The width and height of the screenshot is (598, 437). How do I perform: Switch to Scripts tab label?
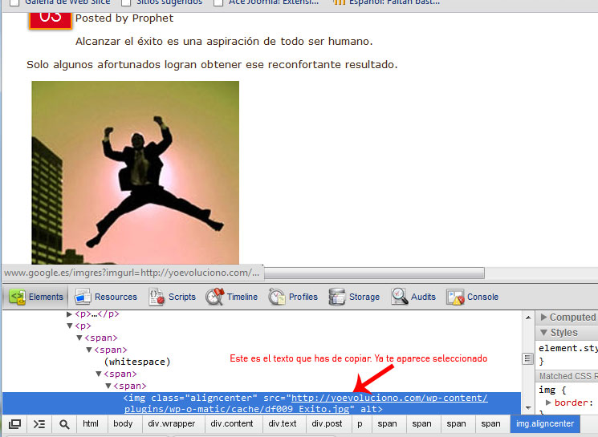[x=182, y=297]
